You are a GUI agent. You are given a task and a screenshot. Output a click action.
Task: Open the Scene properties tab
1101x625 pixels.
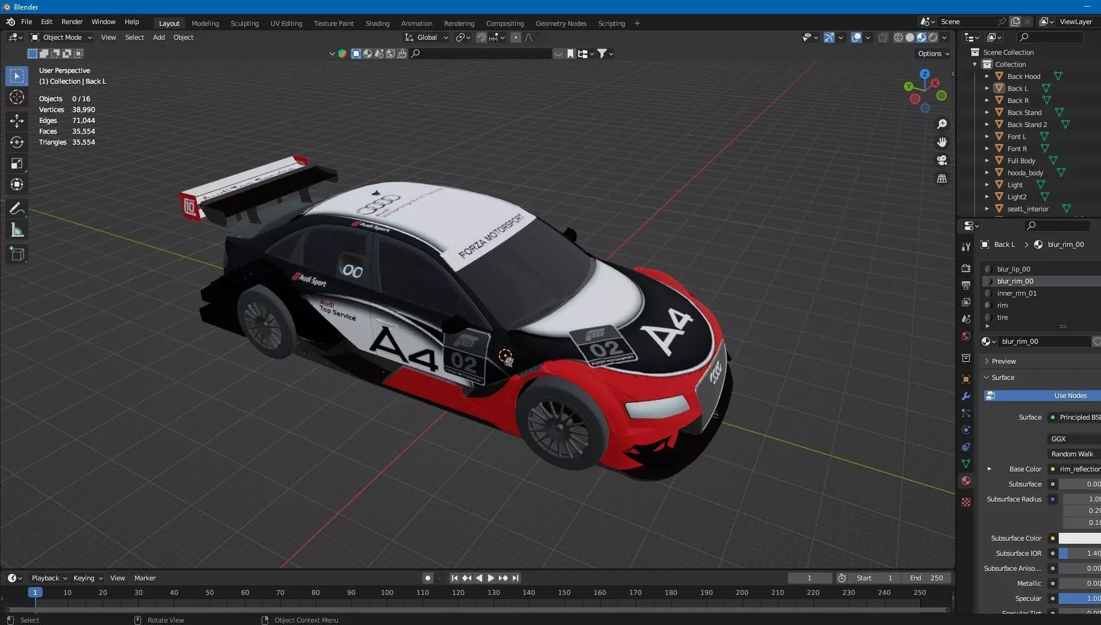966,319
